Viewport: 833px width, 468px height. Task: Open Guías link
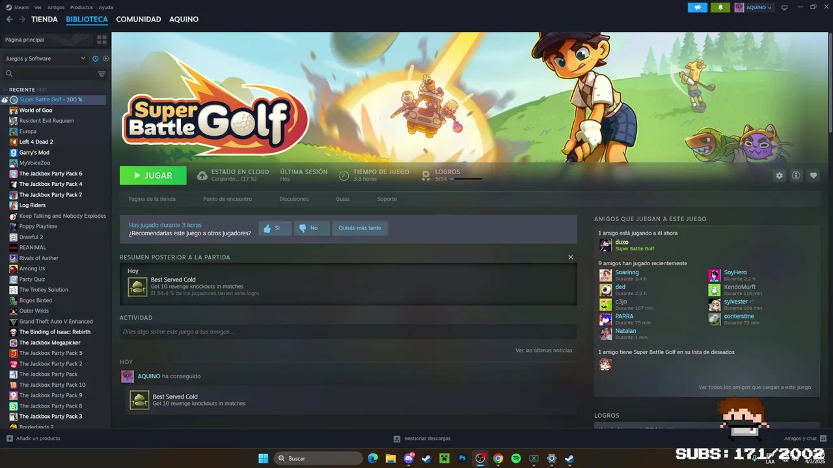[x=343, y=199]
